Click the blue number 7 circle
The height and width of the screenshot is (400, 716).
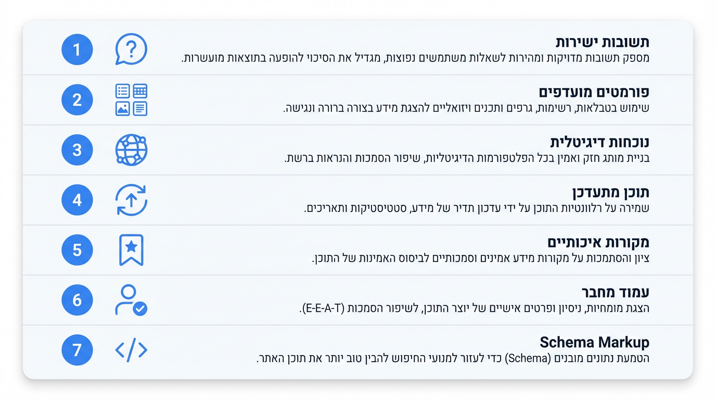(x=77, y=350)
